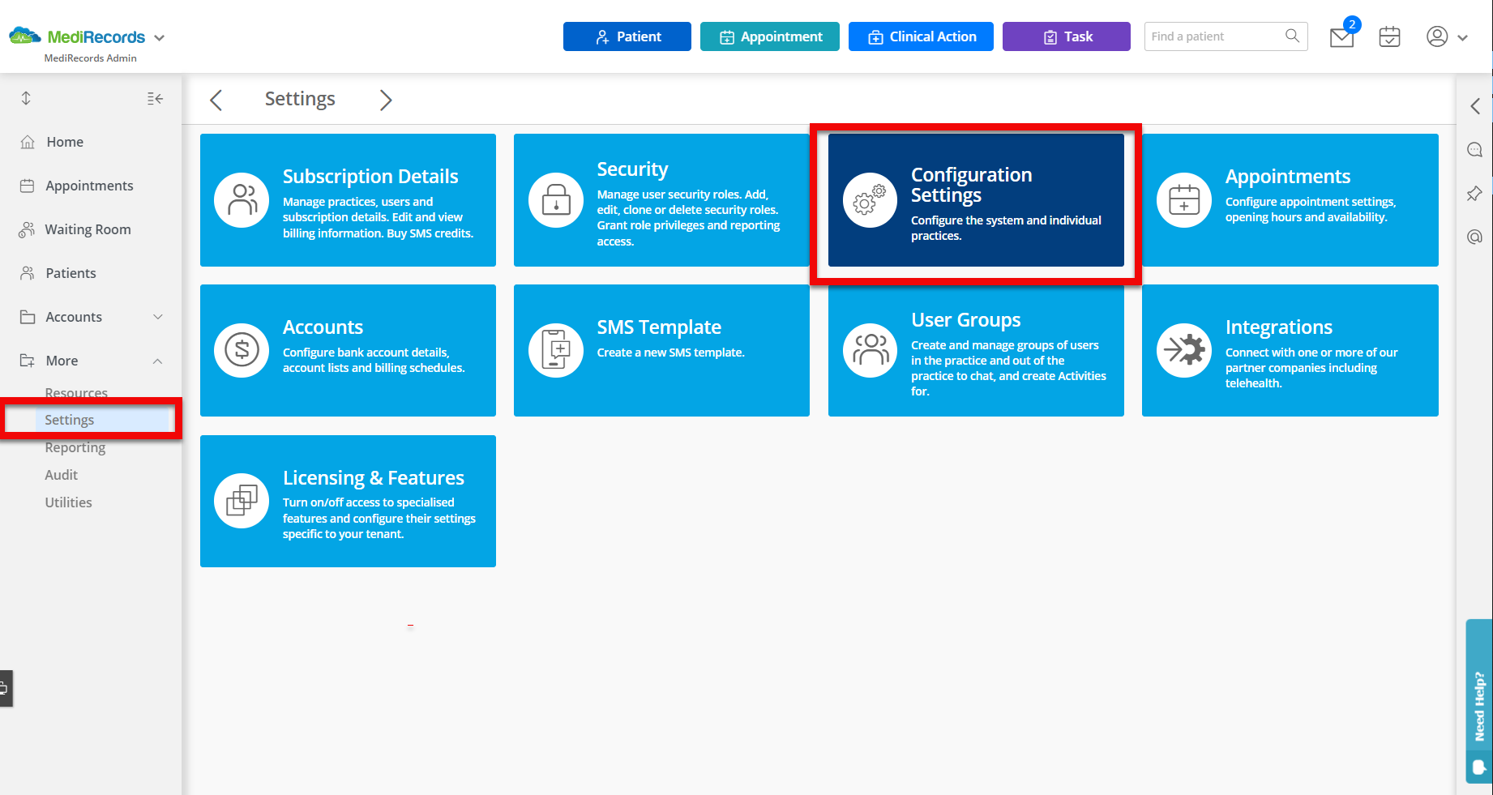Open the chat bubble icon in right panel
The height and width of the screenshot is (795, 1493).
1475,150
